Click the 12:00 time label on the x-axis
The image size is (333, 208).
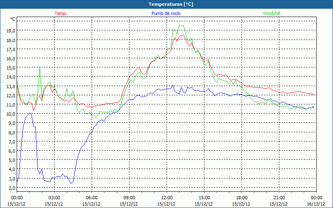pyautogui.click(x=167, y=198)
